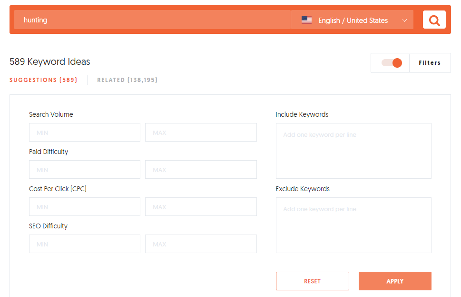Click the magnifying glass search button

[434, 20]
